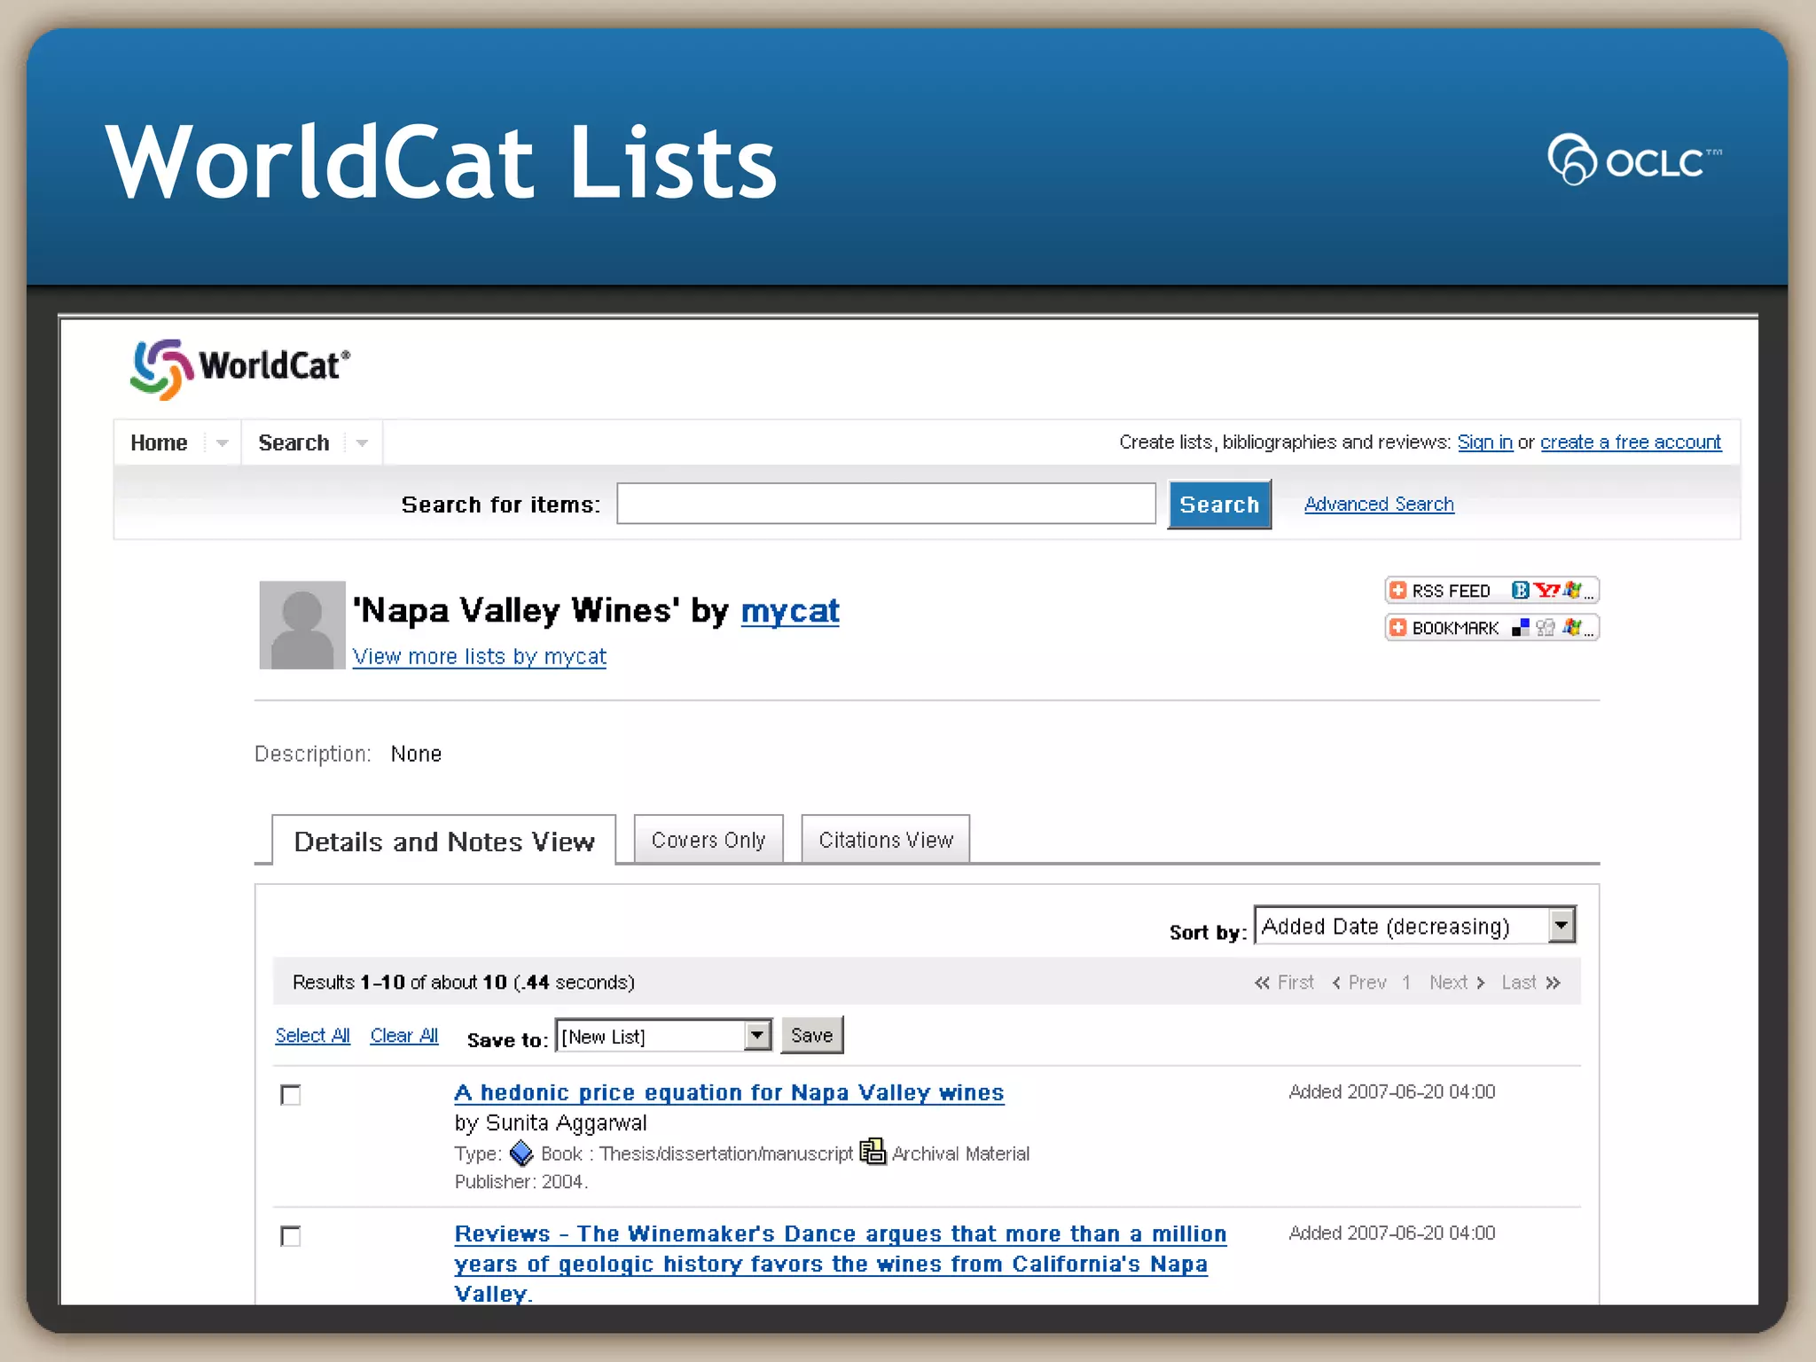
Task: Click the Bloglines icon in RSS FEED bar
Action: [x=1520, y=591]
